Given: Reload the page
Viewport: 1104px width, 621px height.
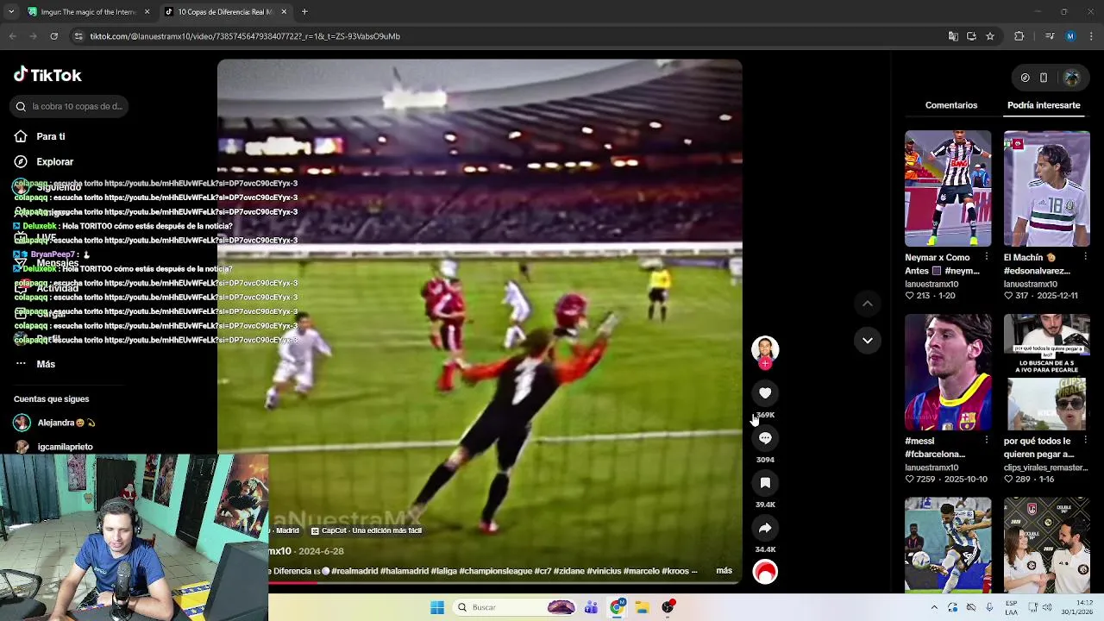Looking at the screenshot, I should click(x=53, y=36).
